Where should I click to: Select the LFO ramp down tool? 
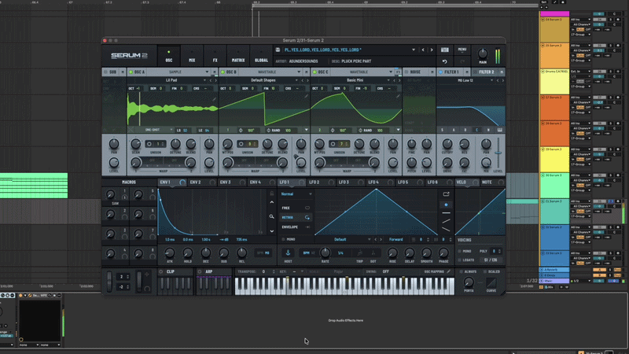(446, 229)
